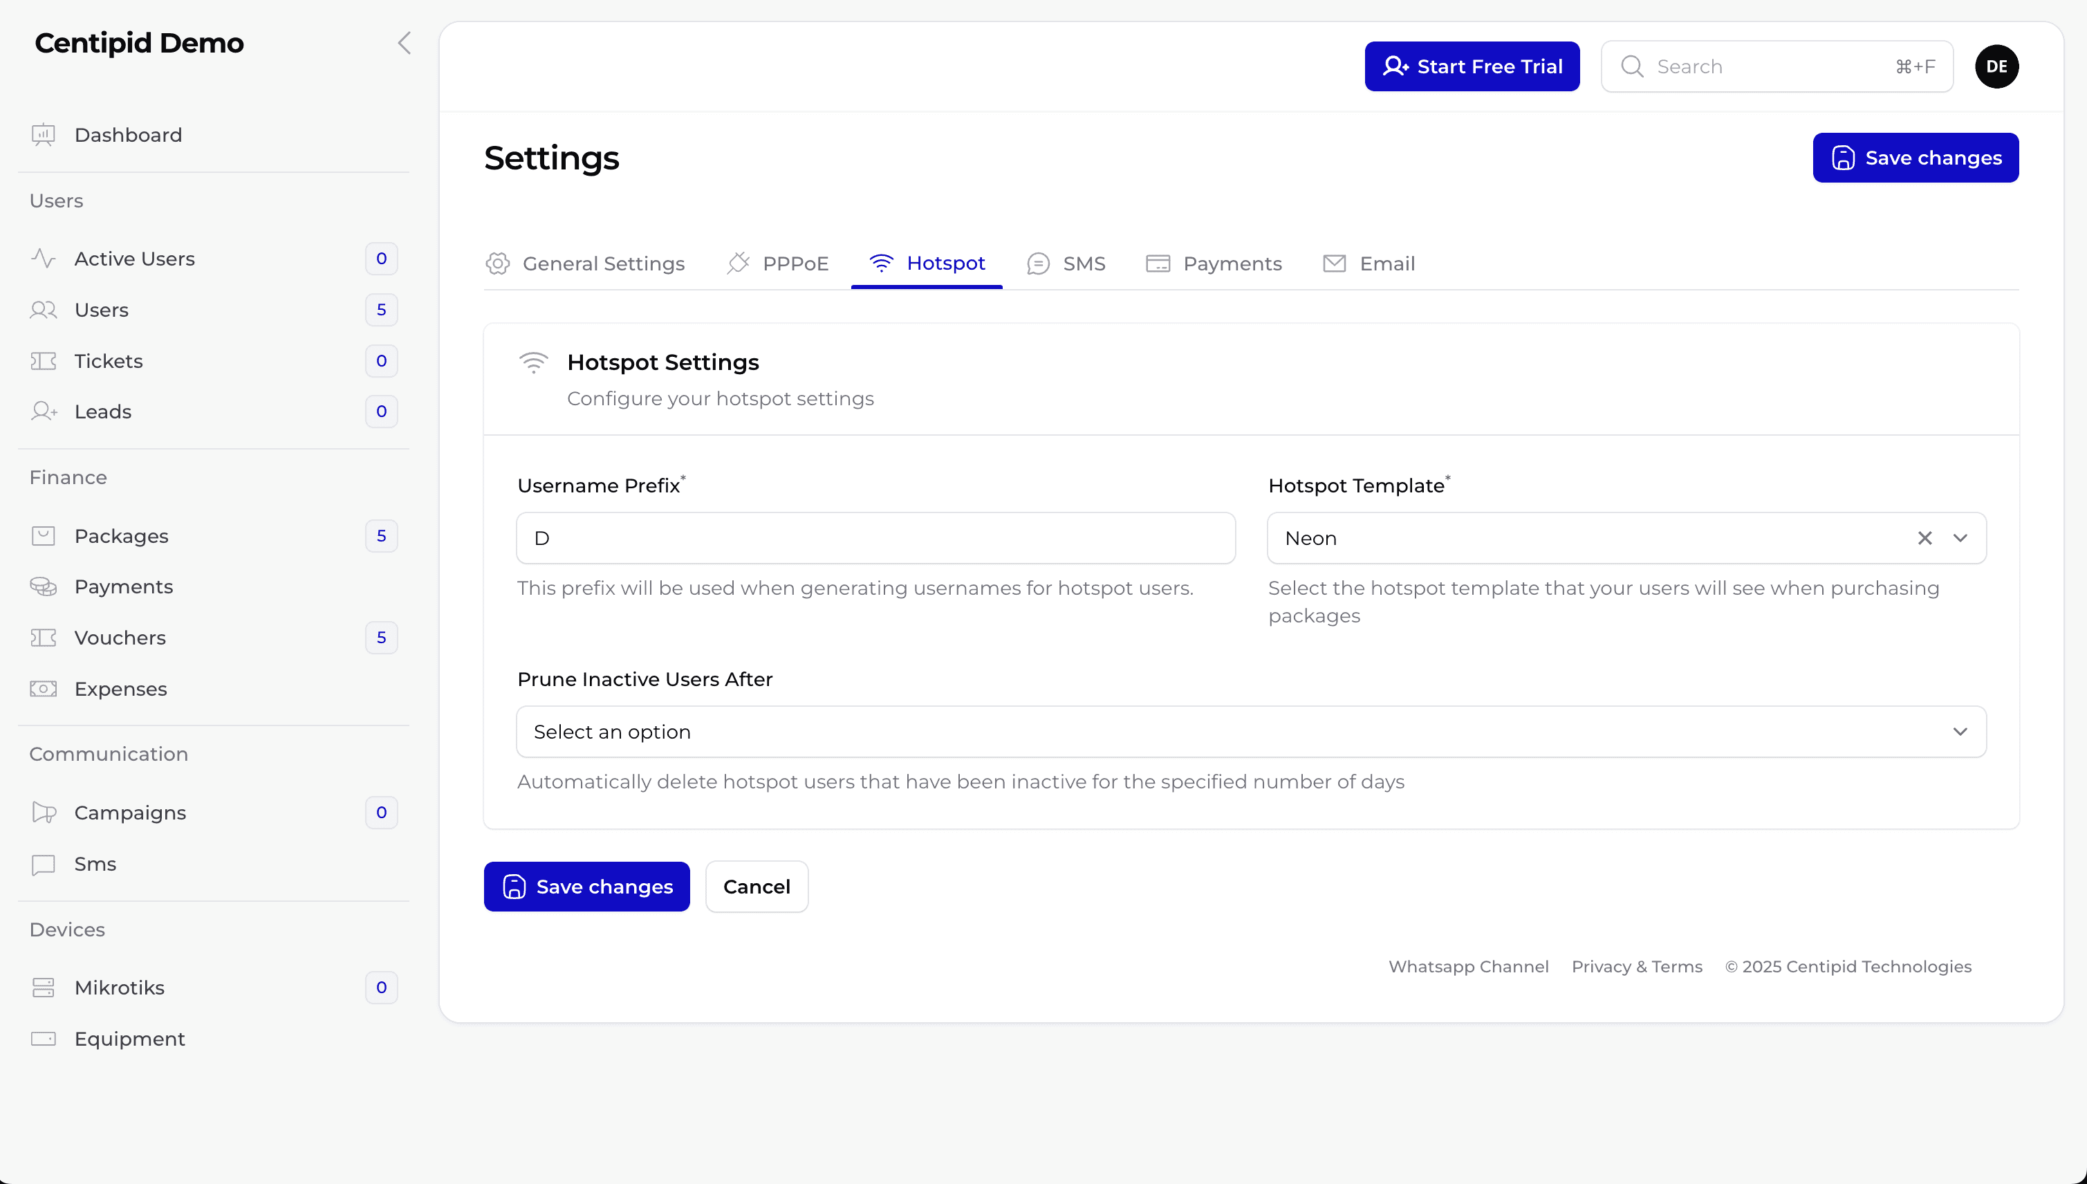Click the Packages finance icon
The width and height of the screenshot is (2087, 1184).
[43, 536]
